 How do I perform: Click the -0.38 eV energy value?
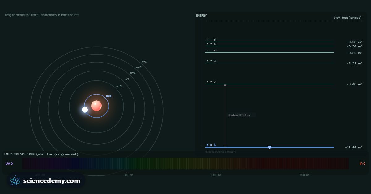point(354,42)
